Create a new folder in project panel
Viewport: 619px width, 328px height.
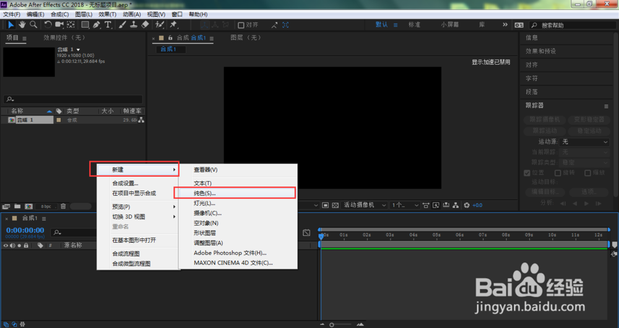coord(17,206)
